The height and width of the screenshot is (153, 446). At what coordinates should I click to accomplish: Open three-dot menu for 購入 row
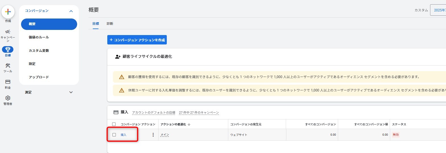(153, 135)
